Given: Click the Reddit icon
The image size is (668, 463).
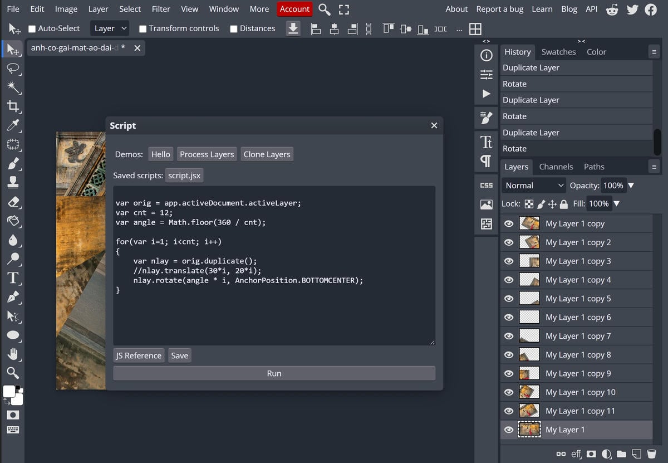Looking at the screenshot, I should [612, 9].
